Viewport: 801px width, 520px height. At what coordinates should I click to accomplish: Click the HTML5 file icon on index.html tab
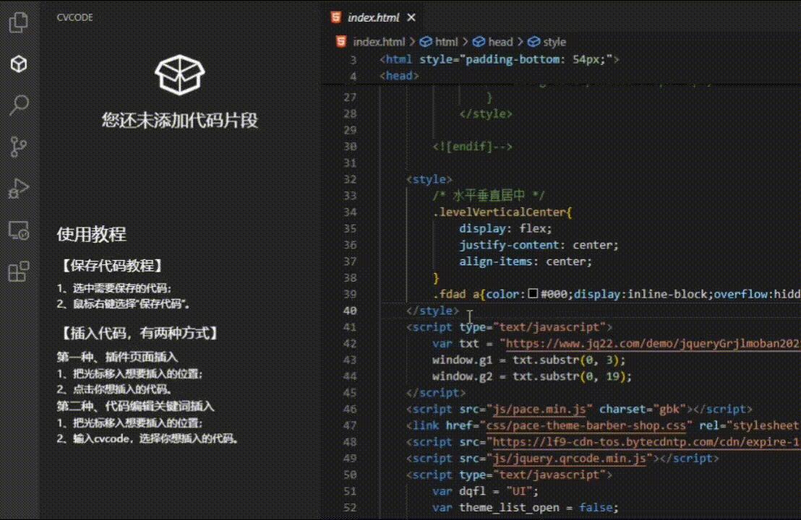335,17
